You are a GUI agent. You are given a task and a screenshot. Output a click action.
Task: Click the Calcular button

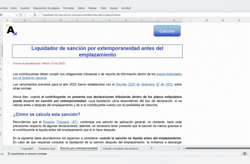pos(167,31)
